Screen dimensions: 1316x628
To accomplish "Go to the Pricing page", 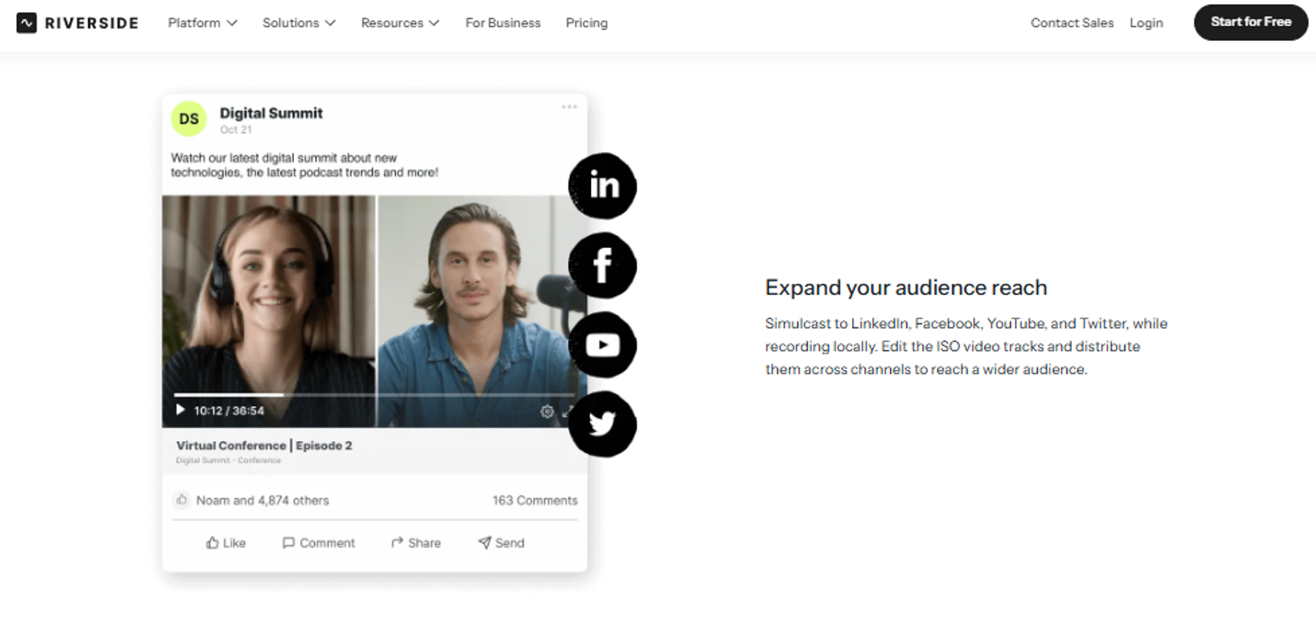I will (587, 23).
